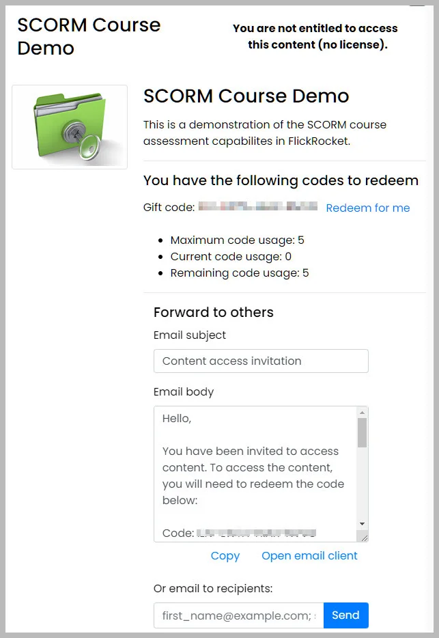Click the "Forward to others" heading
The image size is (439, 638).
[x=214, y=312]
